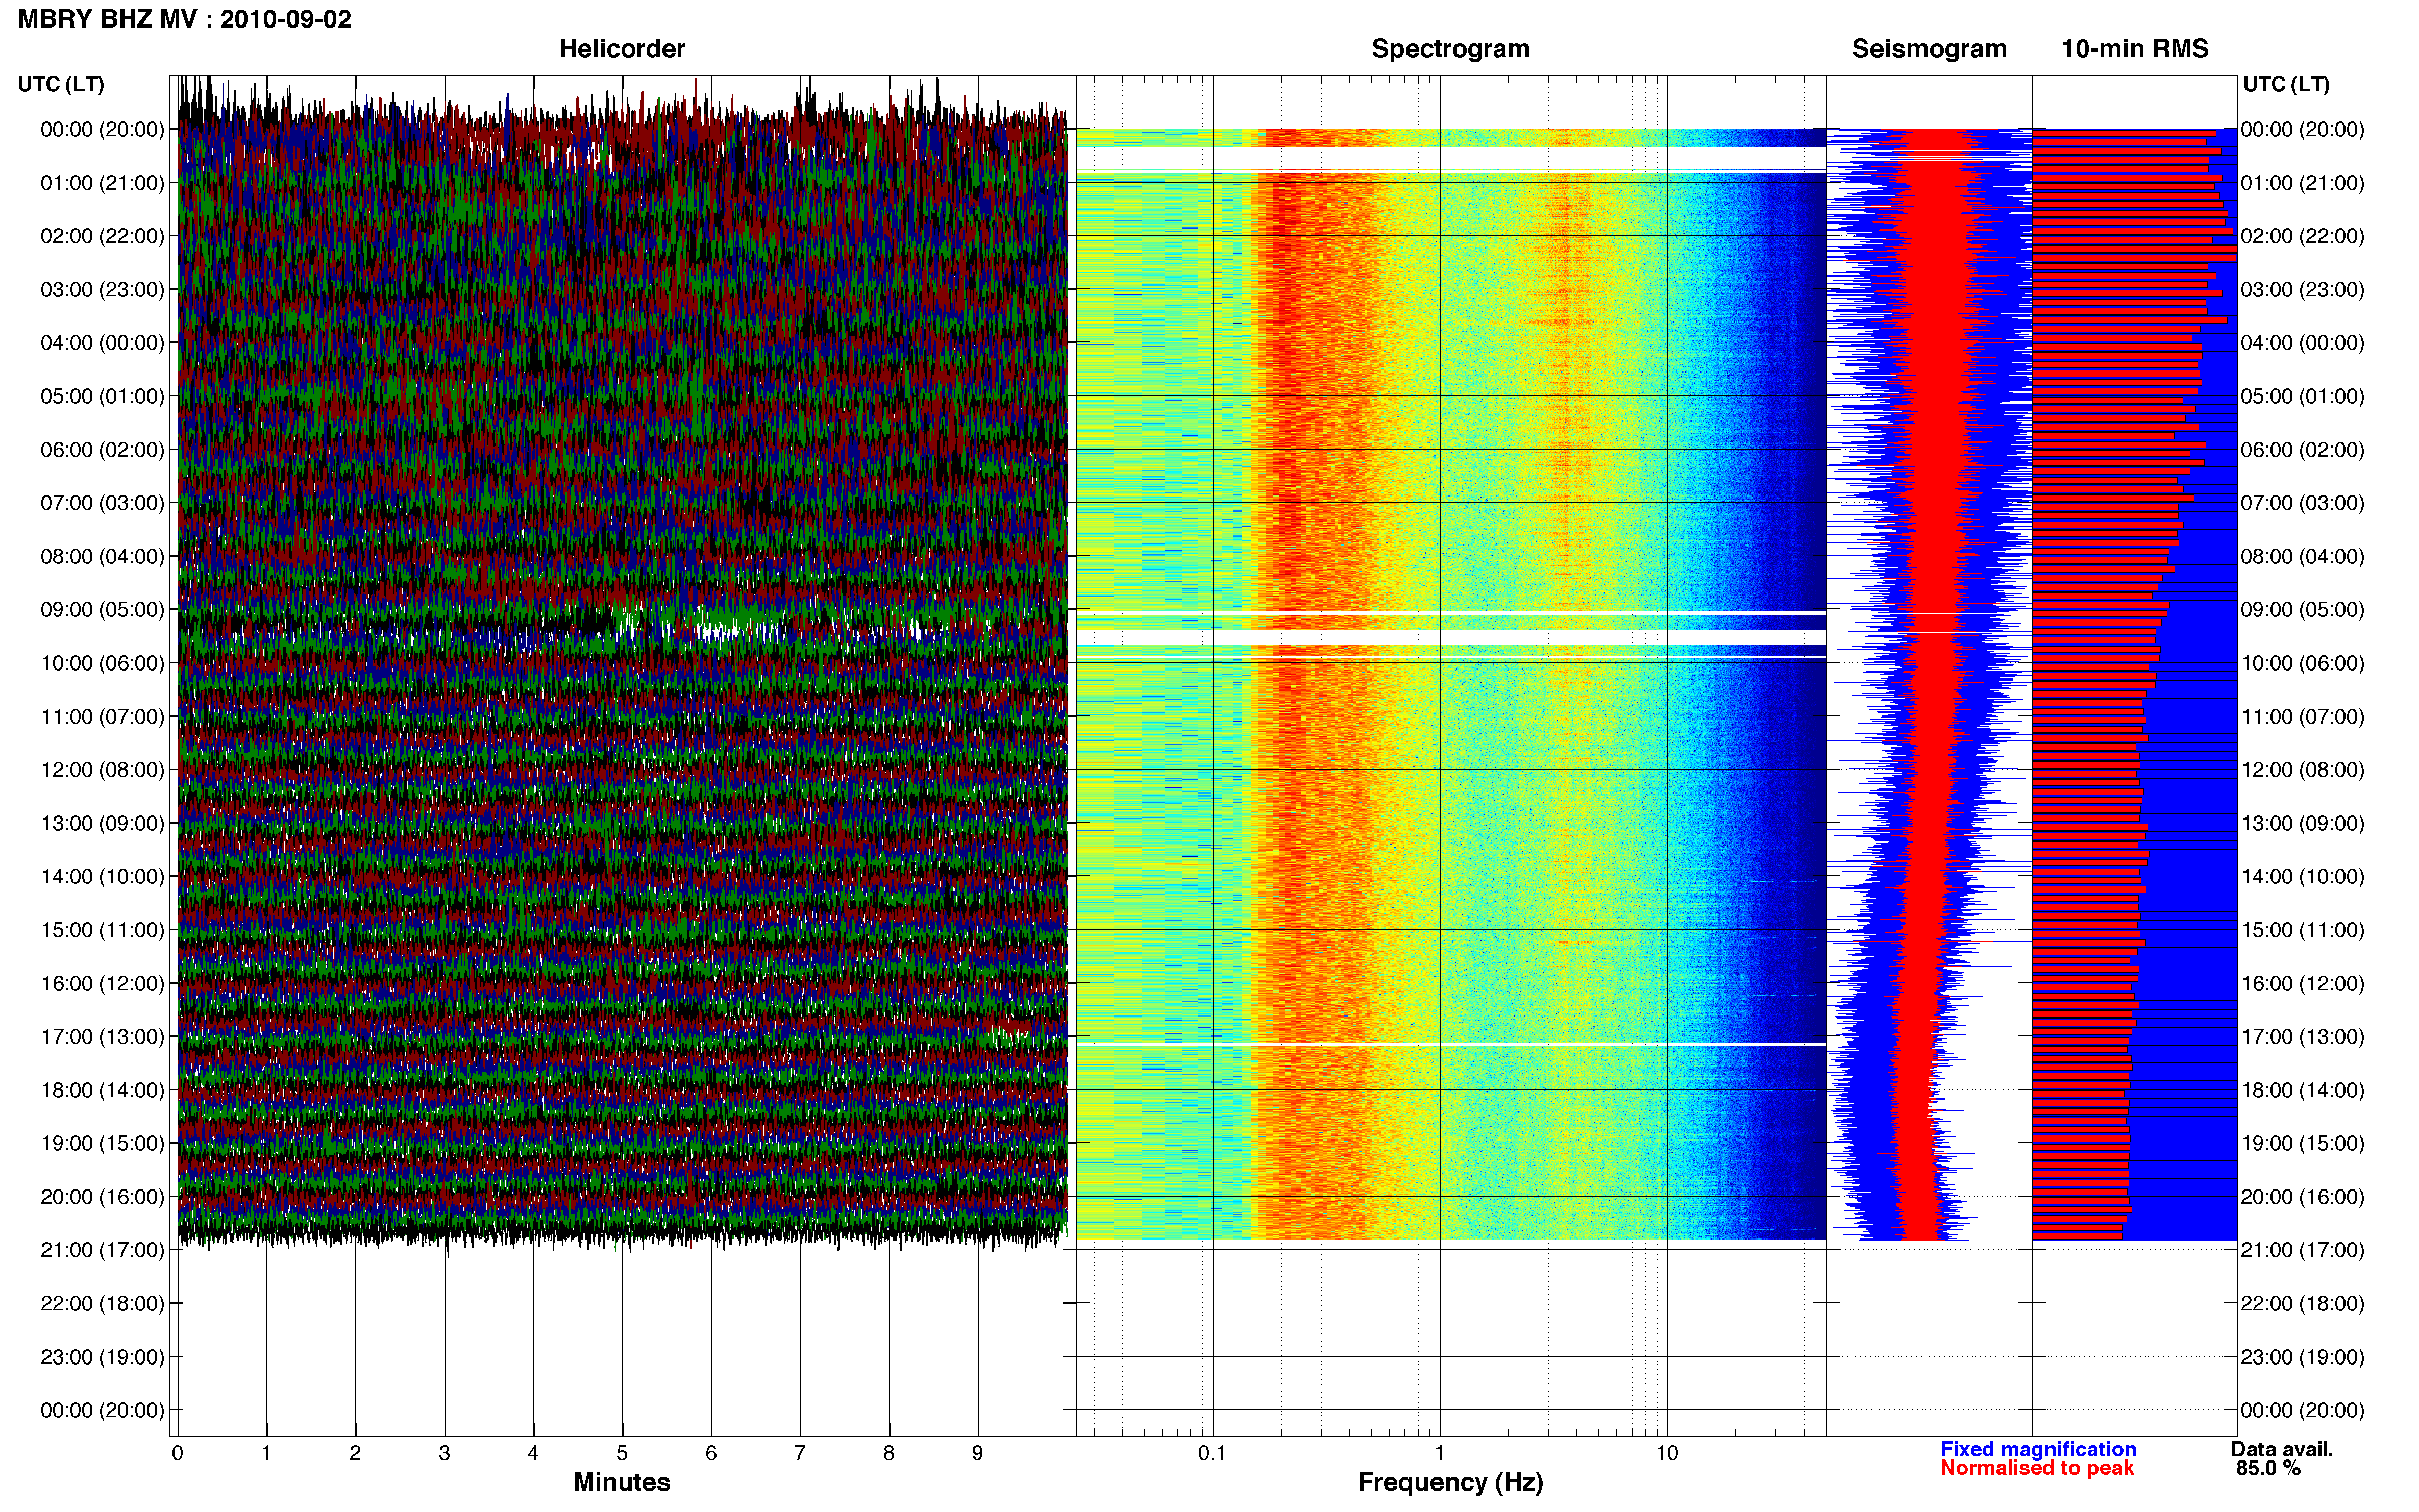This screenshot has height=1512, width=2419.
Task: Click the left UTC (LT) axis header
Action: (x=61, y=84)
